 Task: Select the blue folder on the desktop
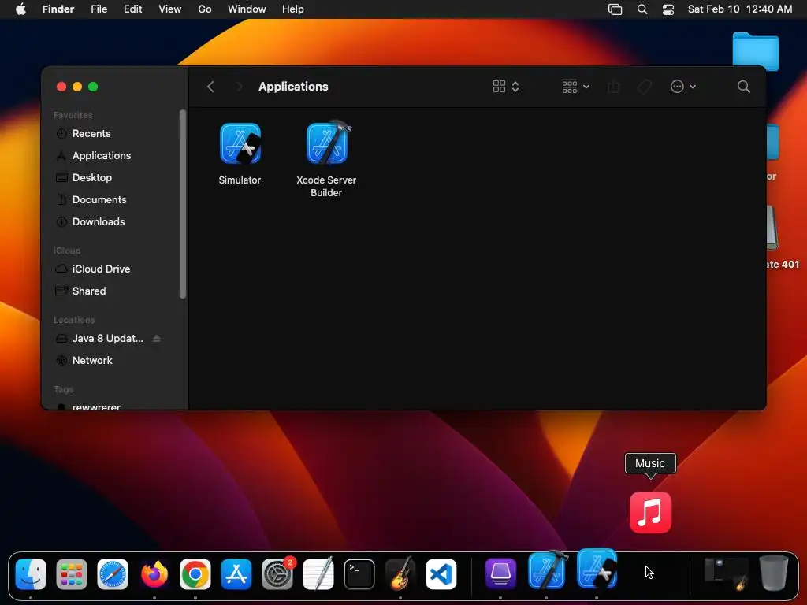755,51
